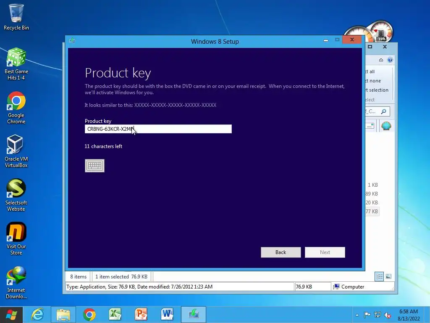Click the Computer status bar entry
Viewport: 430px width, 323px height.
(349, 287)
